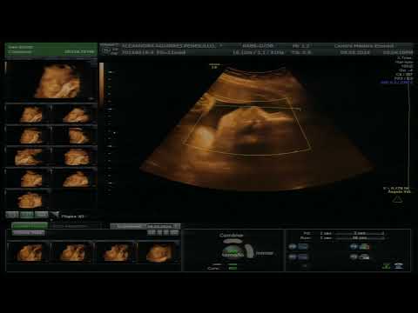Click the grey tab bar above clipboard icons
Screen dimensions: 418x313
click(145, 226)
